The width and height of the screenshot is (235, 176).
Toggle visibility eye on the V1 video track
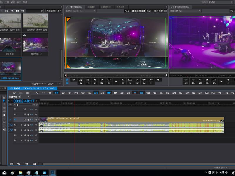(x=36, y=120)
